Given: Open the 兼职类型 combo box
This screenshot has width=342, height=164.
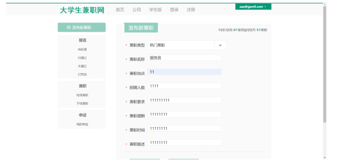Looking at the screenshot, I should coord(187,45).
